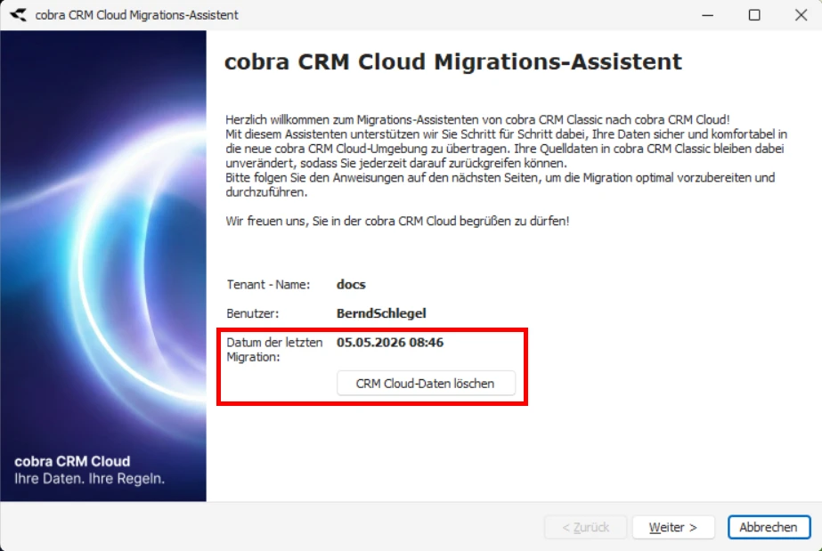
Task: Select the tenant name value 'docs'
Action: 351,285
